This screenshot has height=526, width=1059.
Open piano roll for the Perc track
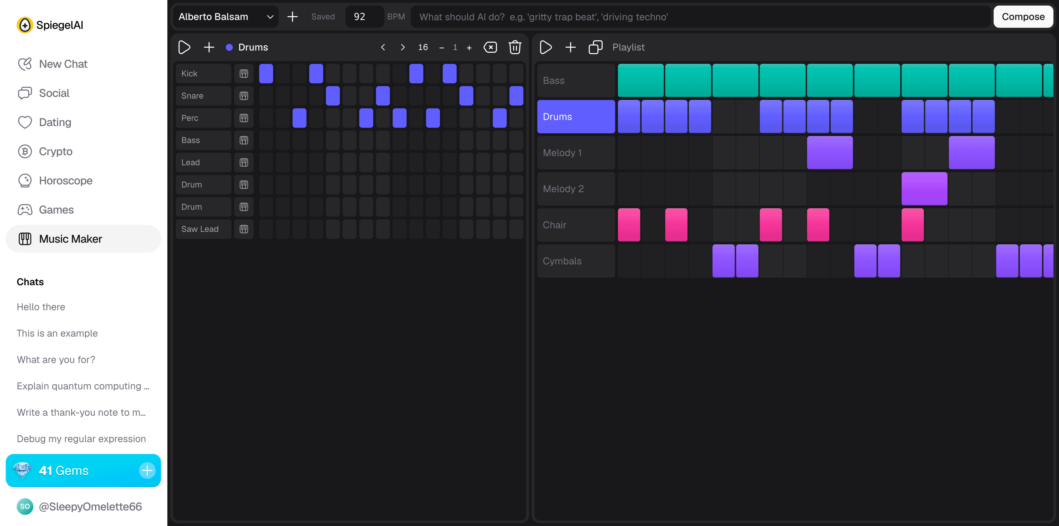[244, 118]
